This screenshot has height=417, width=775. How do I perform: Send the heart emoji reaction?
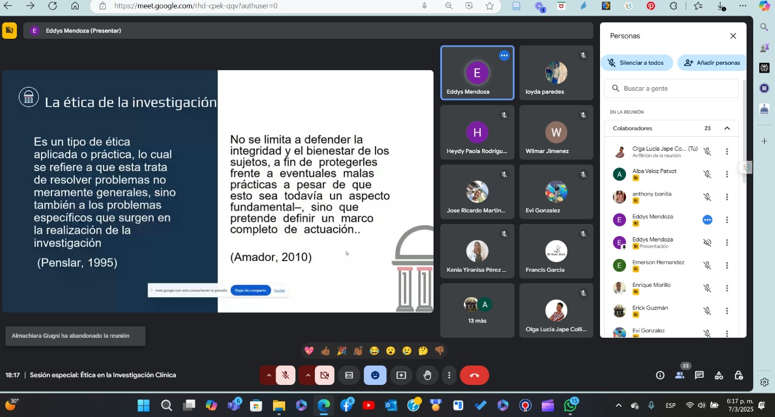pyautogui.click(x=309, y=351)
